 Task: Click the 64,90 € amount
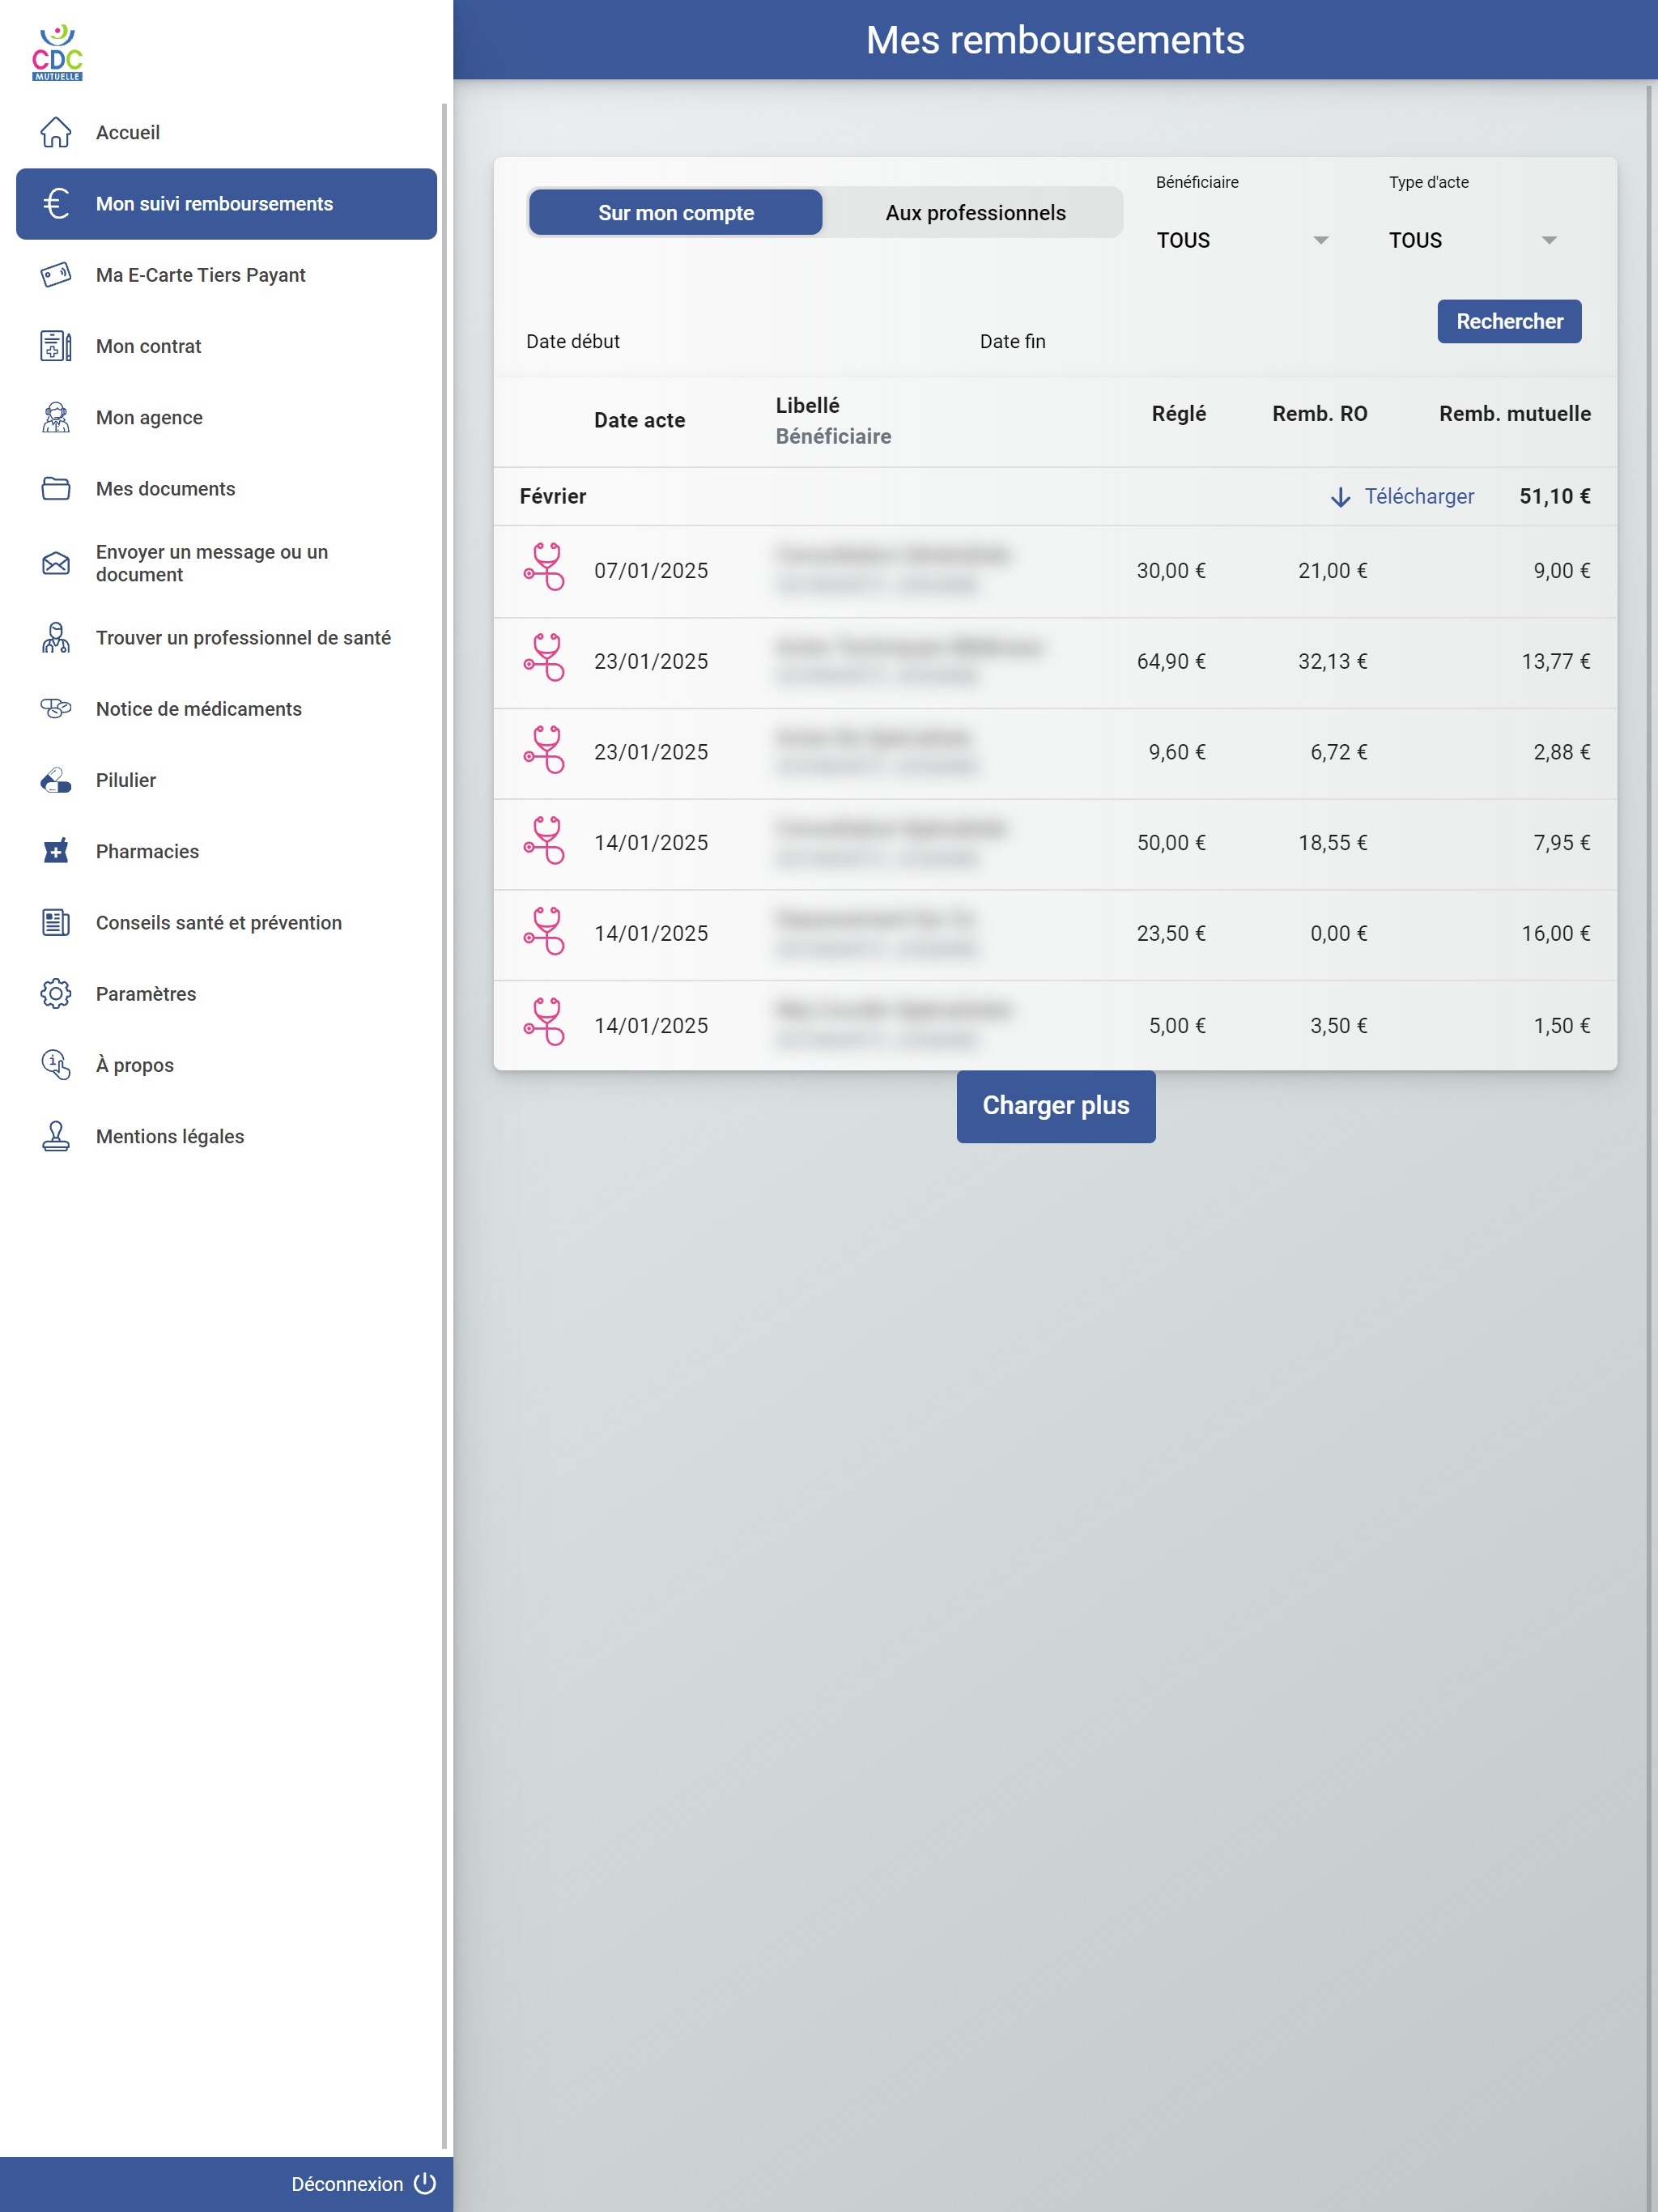coord(1171,661)
